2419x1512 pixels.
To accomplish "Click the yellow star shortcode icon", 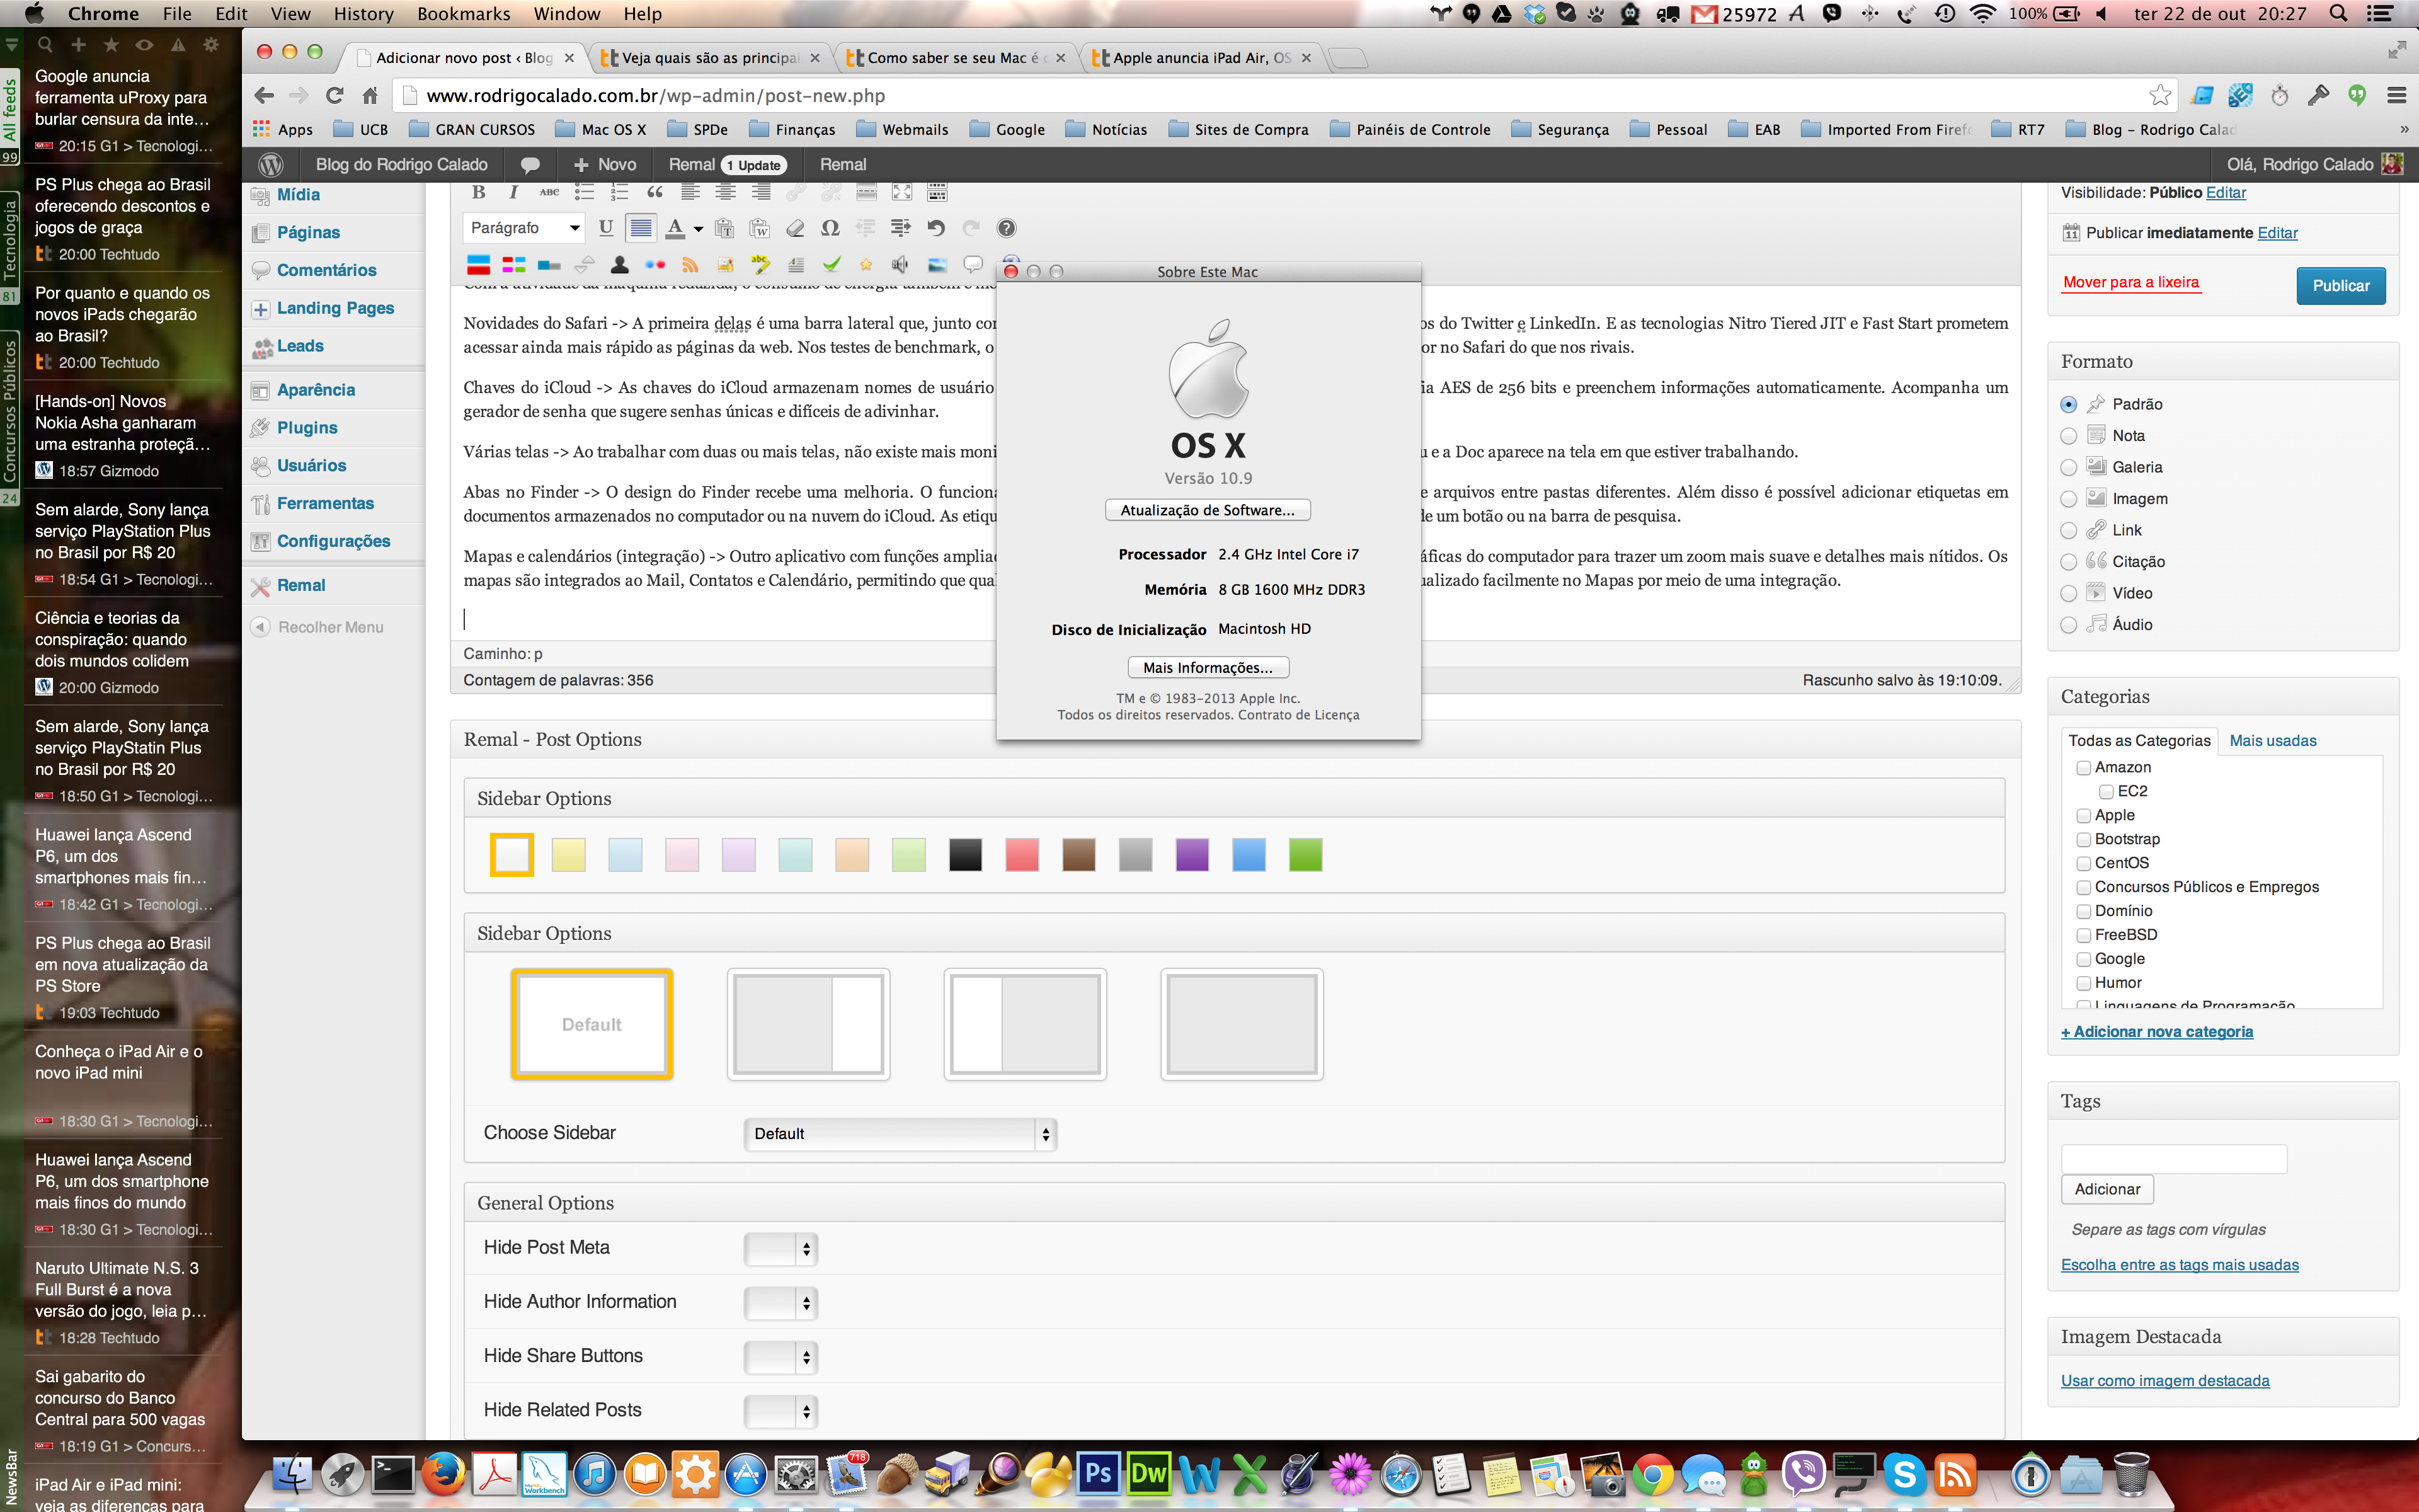I will (866, 264).
